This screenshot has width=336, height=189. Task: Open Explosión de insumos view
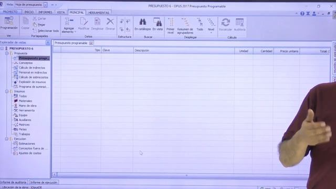(x=32, y=82)
